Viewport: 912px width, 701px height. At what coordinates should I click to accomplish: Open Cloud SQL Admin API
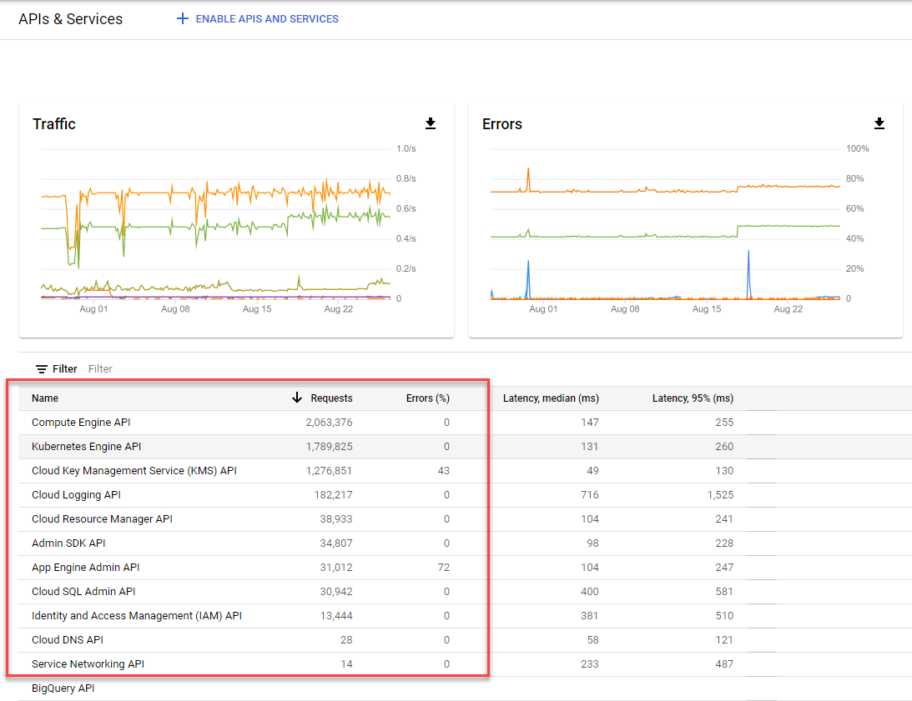pos(83,592)
